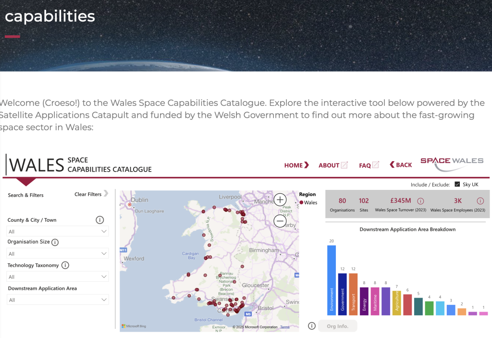Select the blue Environment bar in chart
The height and width of the screenshot is (338, 492).
point(332,280)
